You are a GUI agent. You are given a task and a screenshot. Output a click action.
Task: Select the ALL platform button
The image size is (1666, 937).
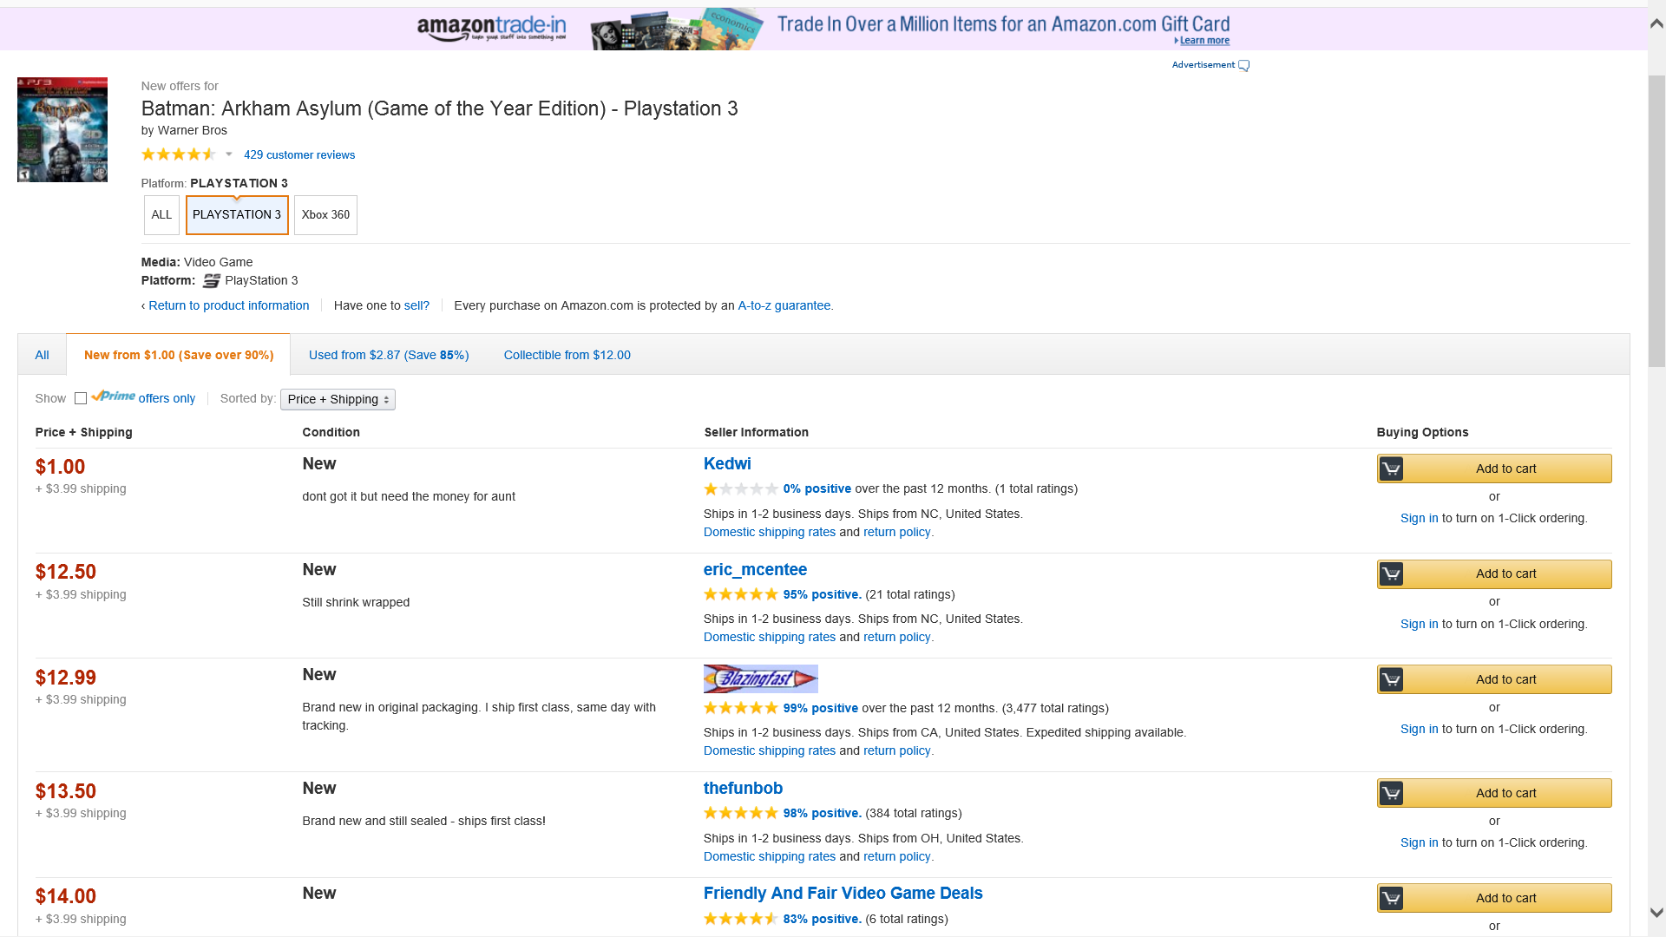click(161, 215)
